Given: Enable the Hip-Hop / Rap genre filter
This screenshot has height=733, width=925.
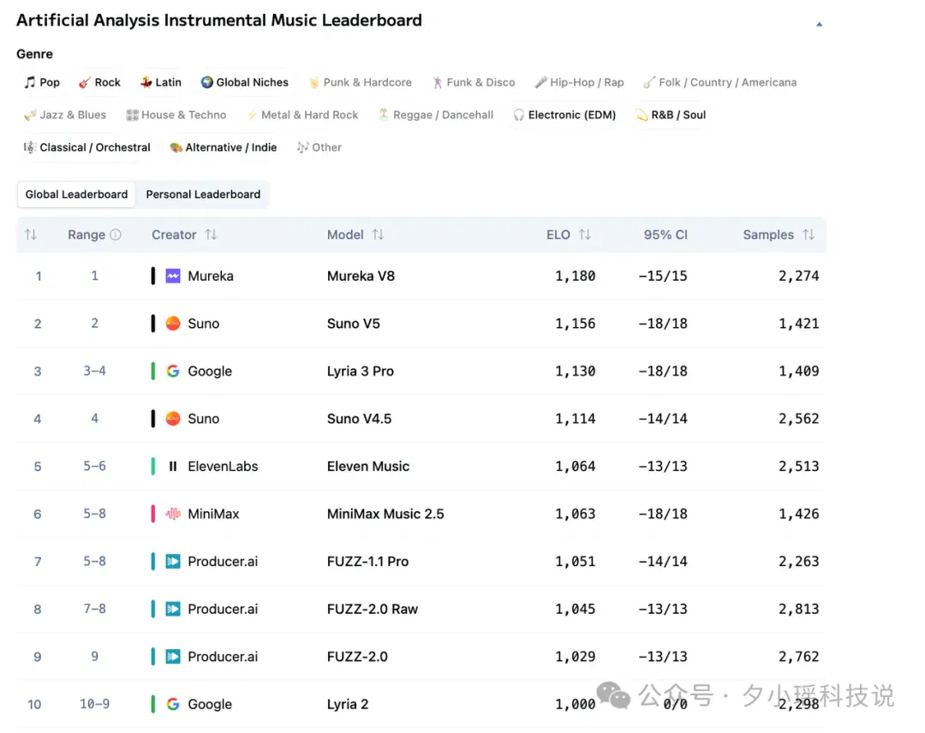Looking at the screenshot, I should pyautogui.click(x=579, y=82).
